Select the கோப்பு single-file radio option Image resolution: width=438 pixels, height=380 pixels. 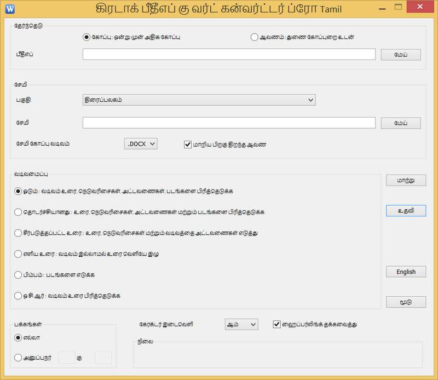coord(86,37)
